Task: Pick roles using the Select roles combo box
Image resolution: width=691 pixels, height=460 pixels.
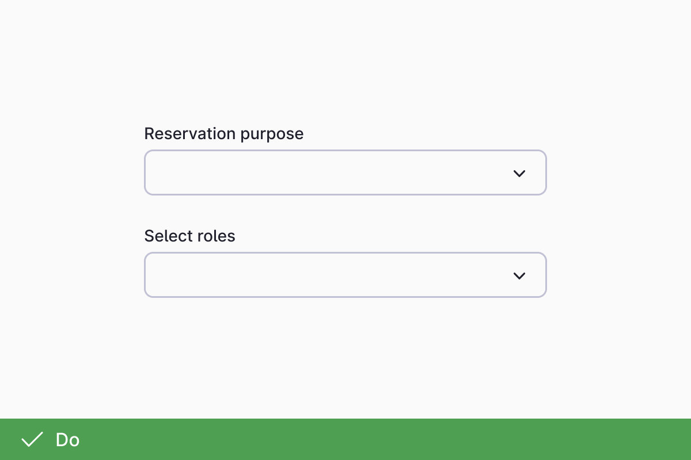Action: pos(345,275)
